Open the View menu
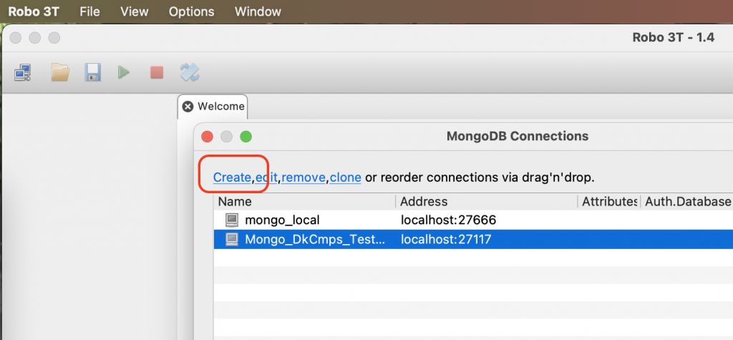Viewport: 733px width, 340px height. 134,11
